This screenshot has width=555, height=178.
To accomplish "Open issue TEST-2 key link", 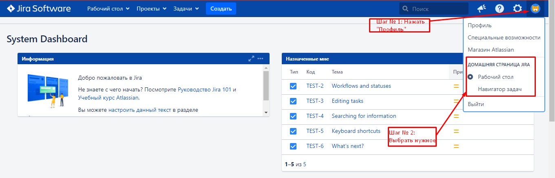I will (315, 86).
